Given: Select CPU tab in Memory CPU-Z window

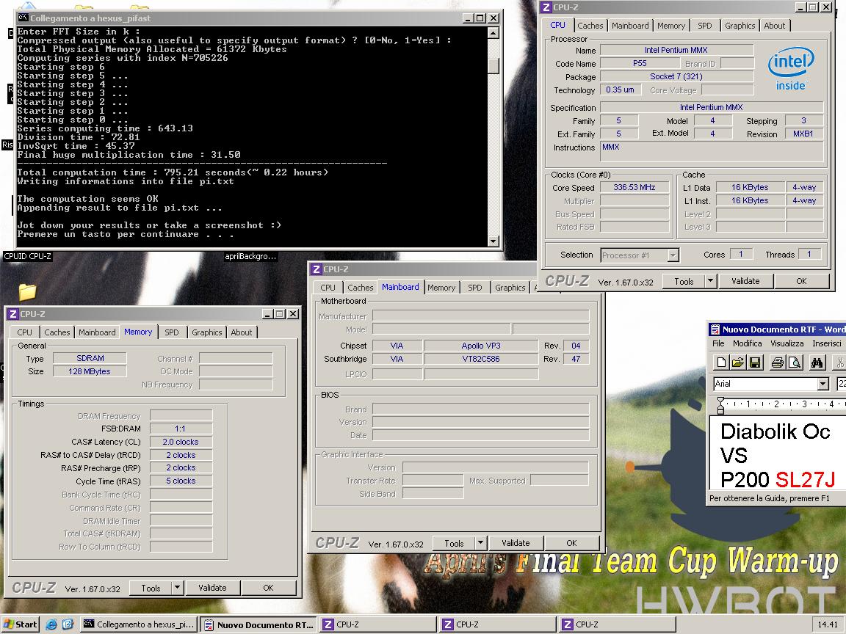Looking at the screenshot, I should [x=25, y=332].
